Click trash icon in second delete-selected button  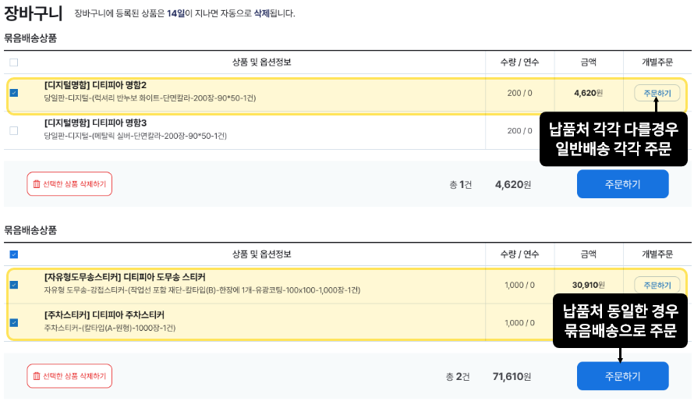(x=37, y=376)
